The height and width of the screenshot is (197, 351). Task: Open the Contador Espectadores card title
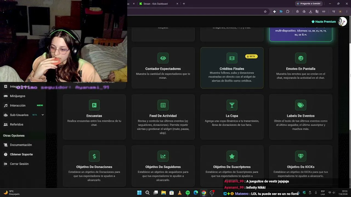point(163,69)
